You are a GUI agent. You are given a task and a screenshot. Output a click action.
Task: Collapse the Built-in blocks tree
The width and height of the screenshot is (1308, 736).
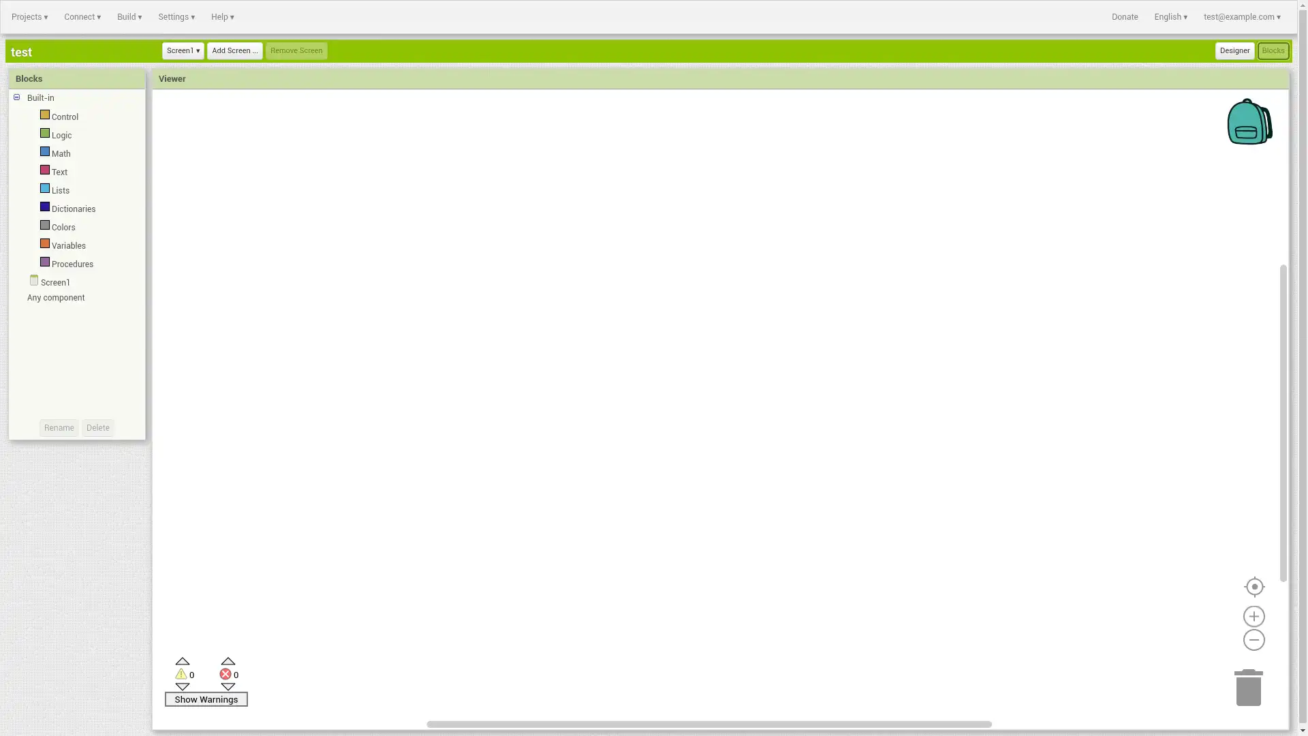pyautogui.click(x=16, y=97)
